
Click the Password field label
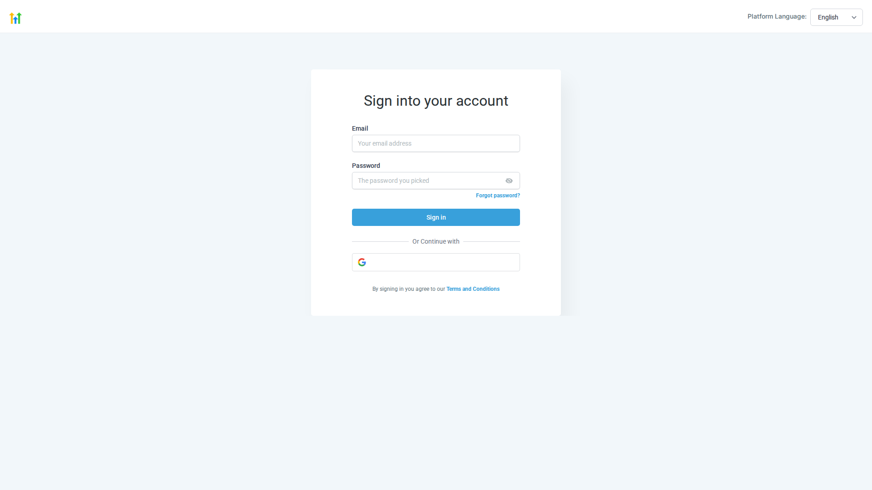coord(366,166)
